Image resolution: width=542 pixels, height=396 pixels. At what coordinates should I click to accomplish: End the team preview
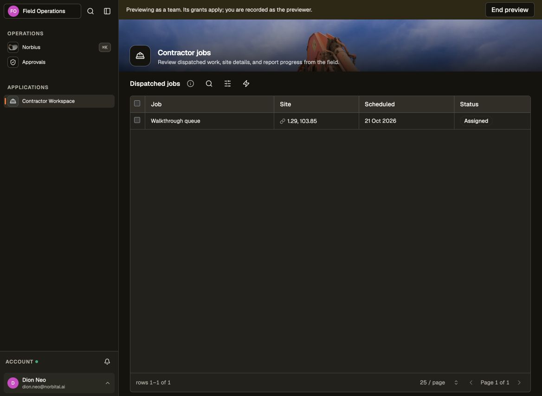(510, 10)
